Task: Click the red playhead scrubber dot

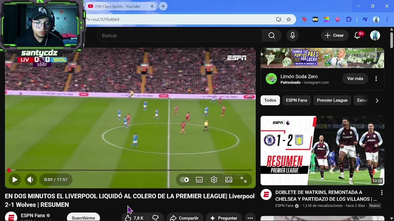Action: 9,170
